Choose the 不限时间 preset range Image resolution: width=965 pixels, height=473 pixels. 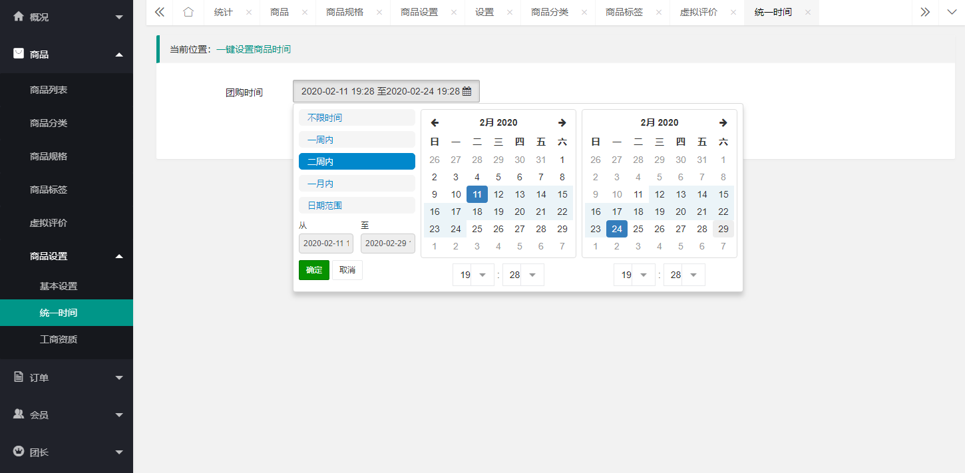point(357,118)
